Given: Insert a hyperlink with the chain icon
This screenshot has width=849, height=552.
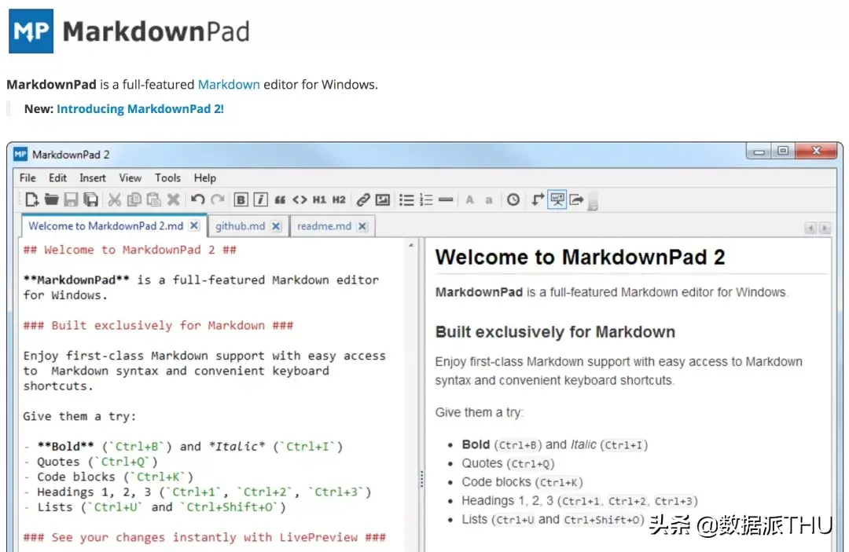Looking at the screenshot, I should (363, 200).
